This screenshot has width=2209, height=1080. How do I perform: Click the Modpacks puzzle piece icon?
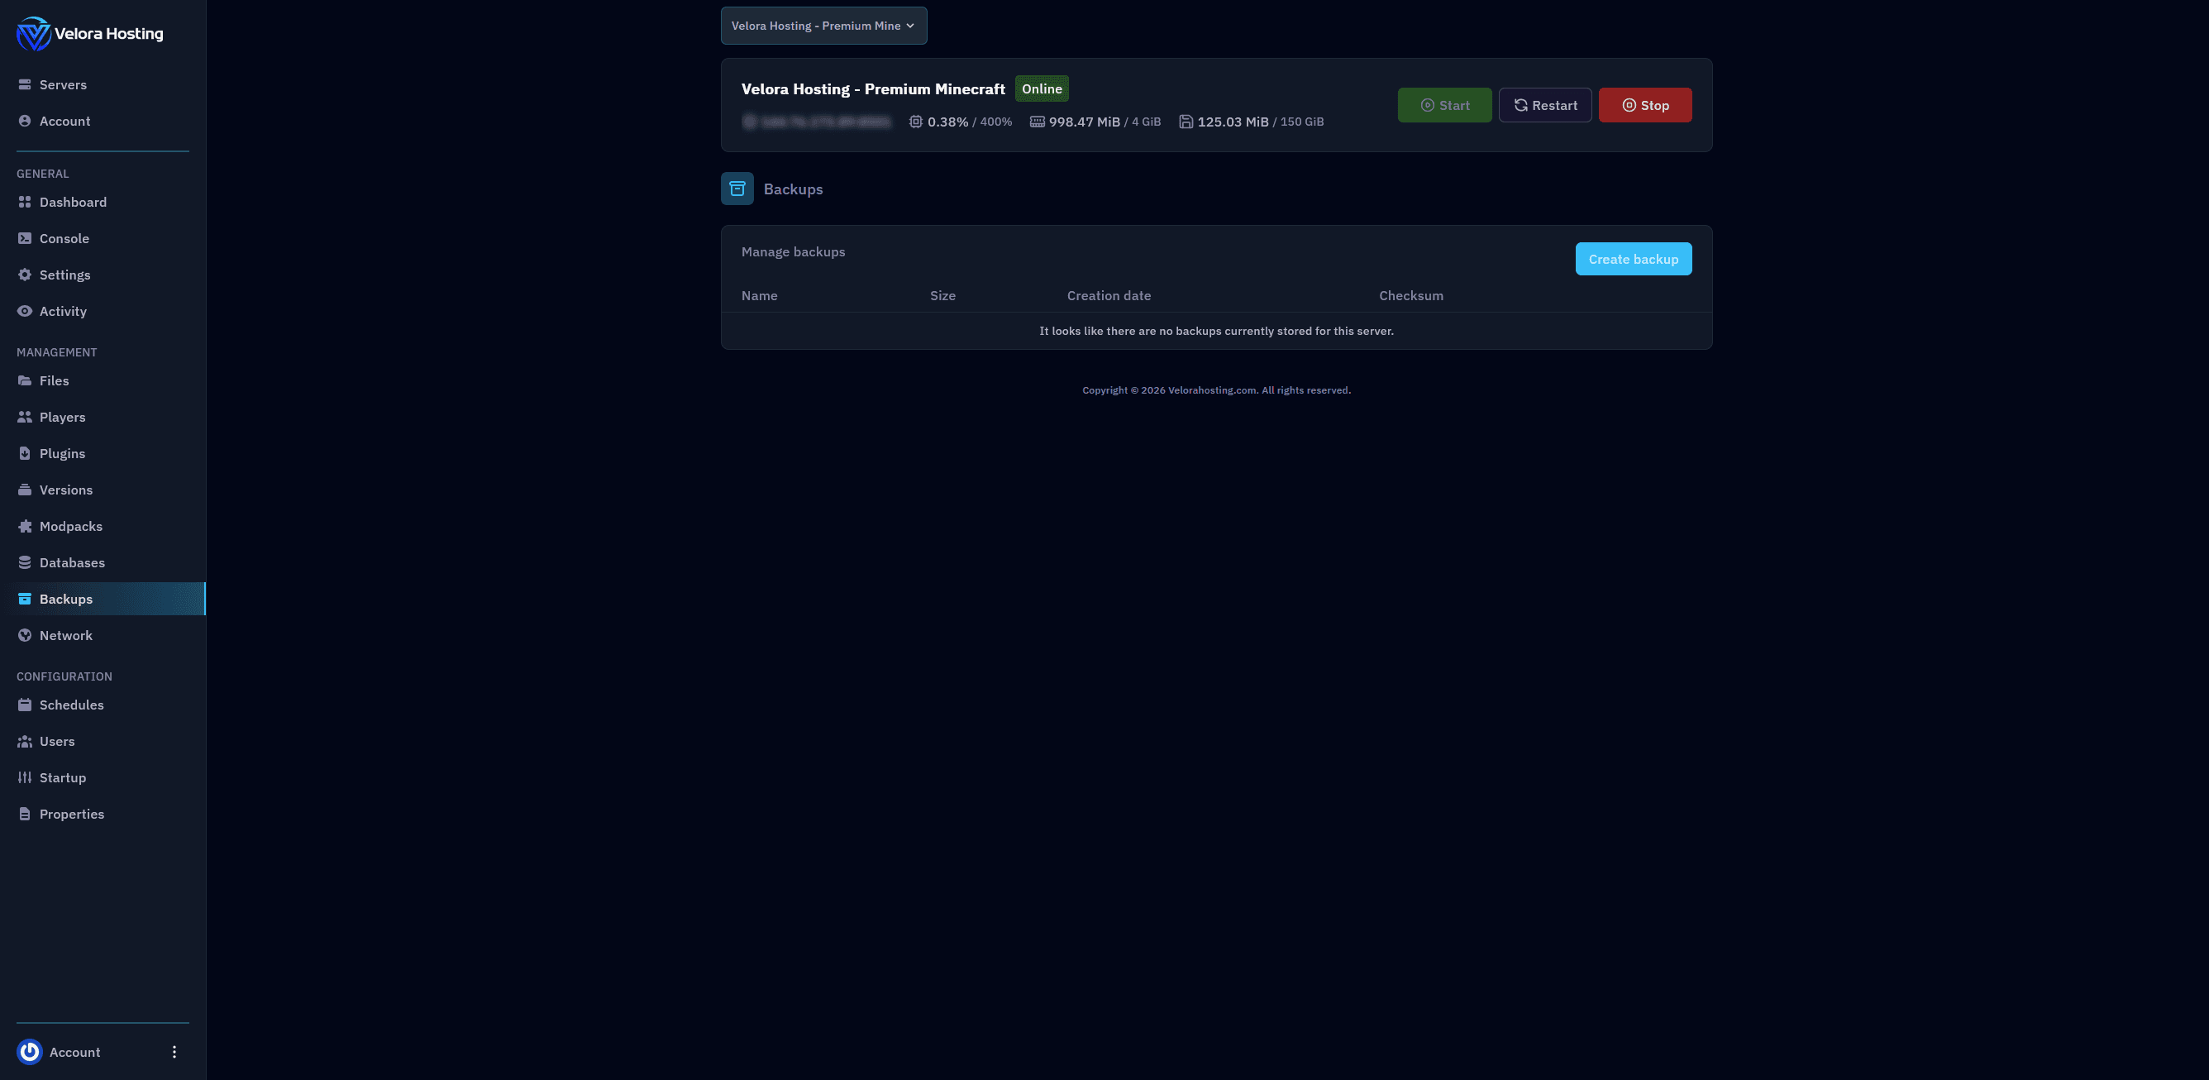point(25,527)
